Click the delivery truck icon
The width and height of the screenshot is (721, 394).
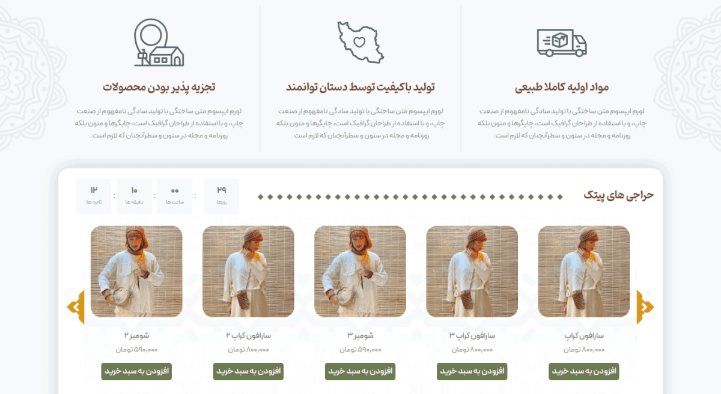click(561, 43)
